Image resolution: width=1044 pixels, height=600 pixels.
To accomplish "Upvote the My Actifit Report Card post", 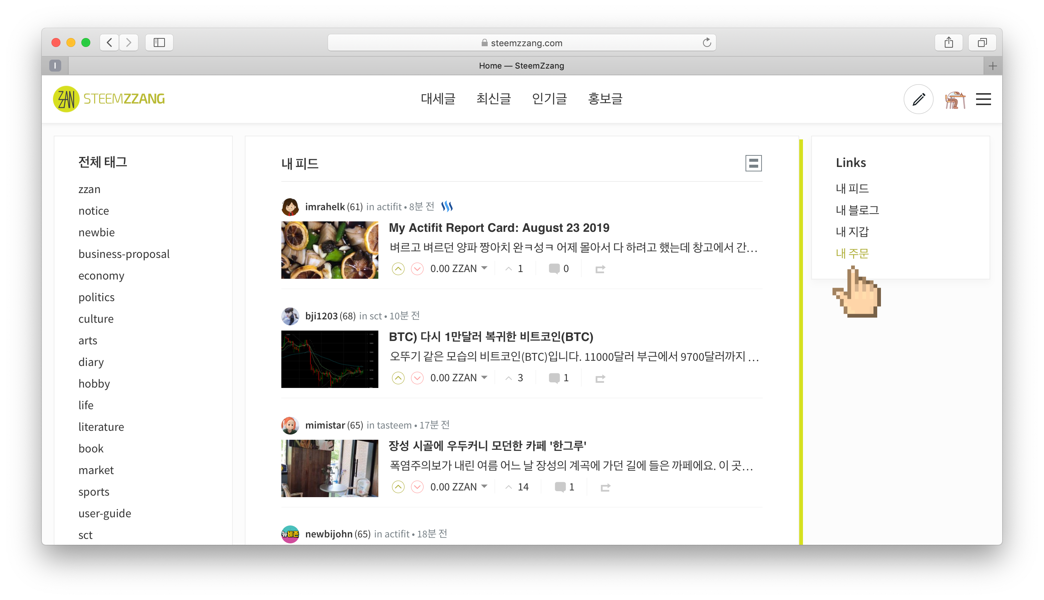I will point(398,269).
